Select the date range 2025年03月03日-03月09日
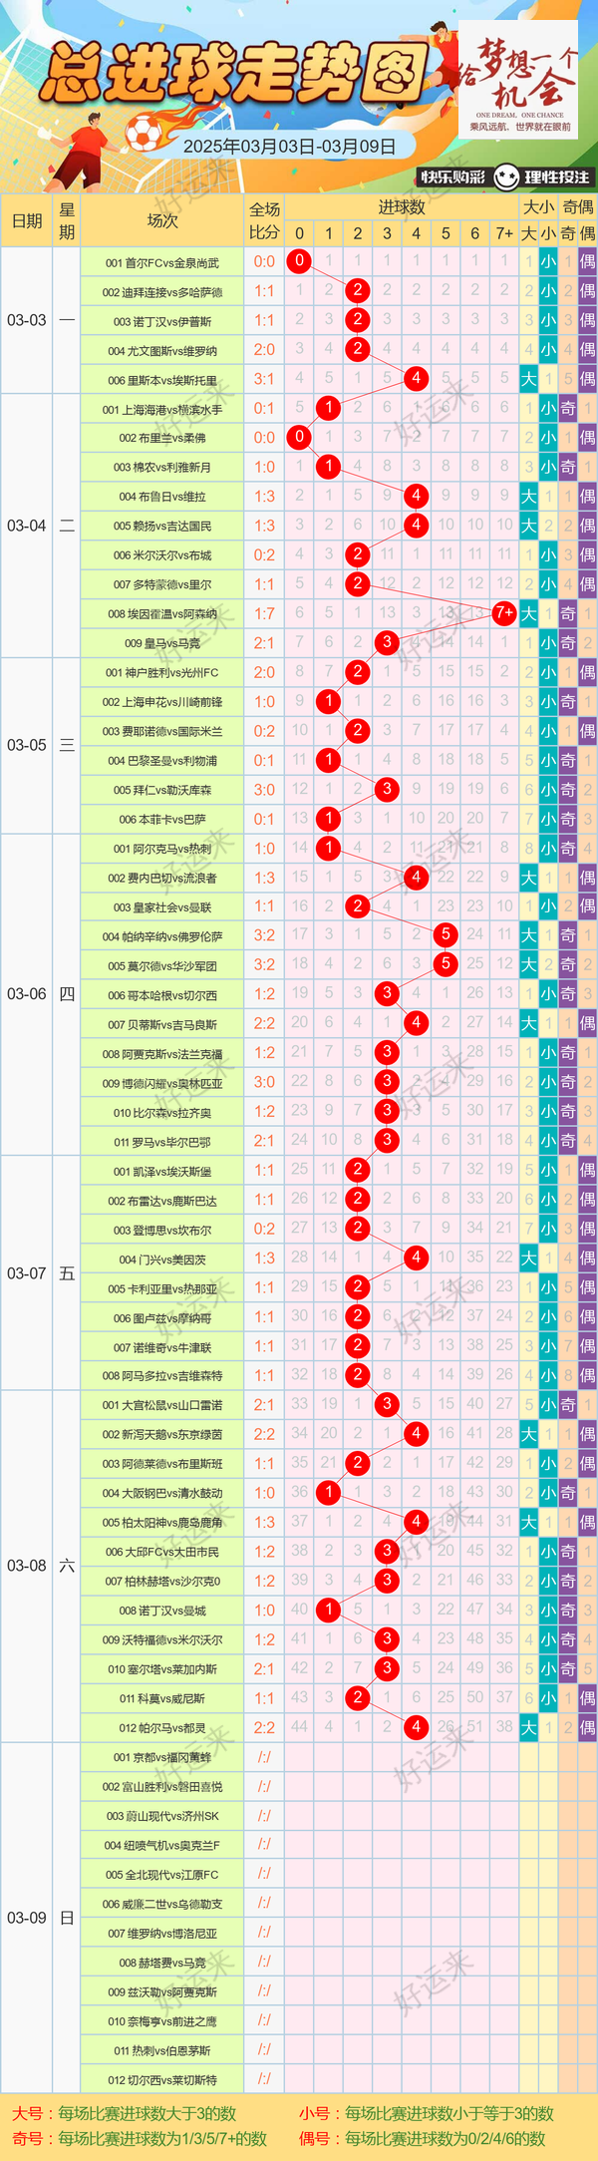 tap(289, 146)
